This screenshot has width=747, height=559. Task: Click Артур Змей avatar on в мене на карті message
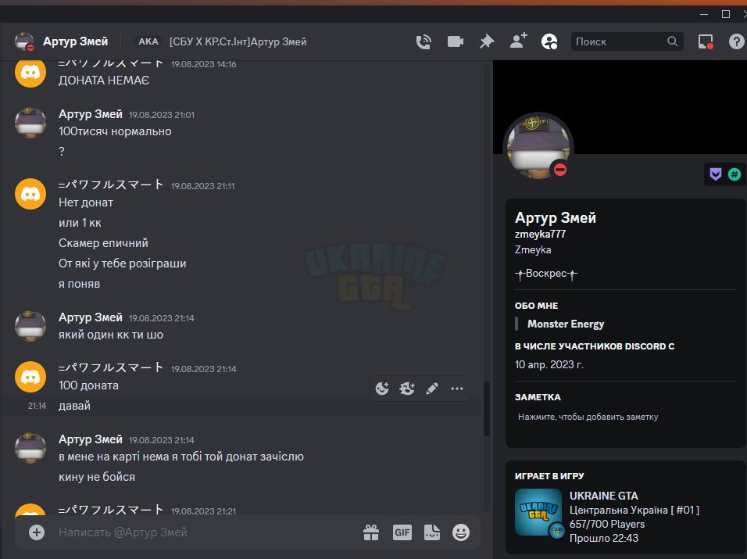tap(30, 449)
